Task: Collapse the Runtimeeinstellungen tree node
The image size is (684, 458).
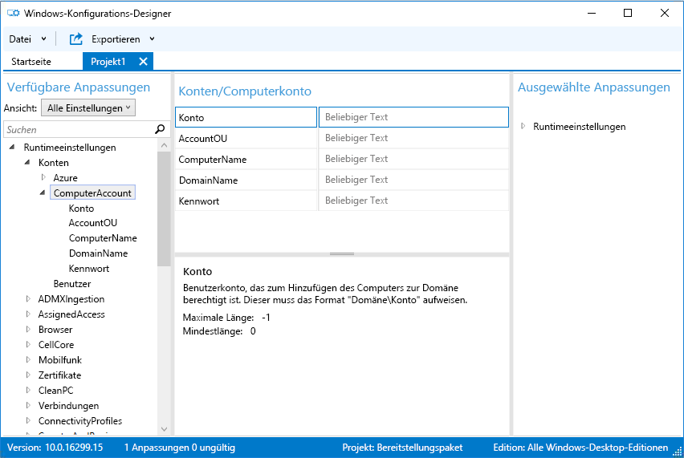Action: 12,148
